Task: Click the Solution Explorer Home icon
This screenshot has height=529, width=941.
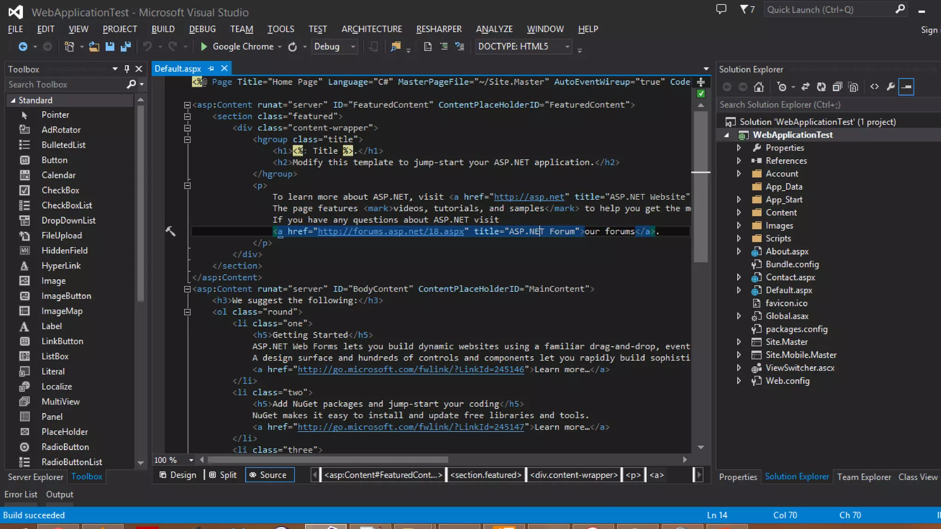Action: pos(759,87)
